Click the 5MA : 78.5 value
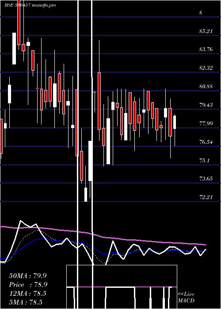This screenshot has width=221, height=309. click(26, 302)
